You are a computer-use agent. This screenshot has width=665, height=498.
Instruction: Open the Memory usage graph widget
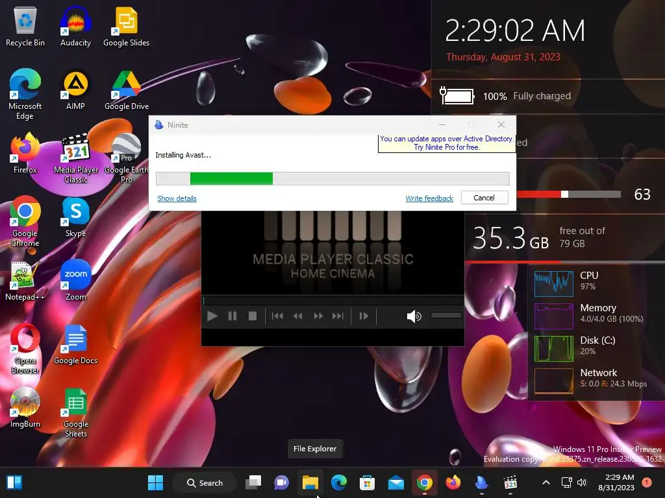click(x=553, y=316)
